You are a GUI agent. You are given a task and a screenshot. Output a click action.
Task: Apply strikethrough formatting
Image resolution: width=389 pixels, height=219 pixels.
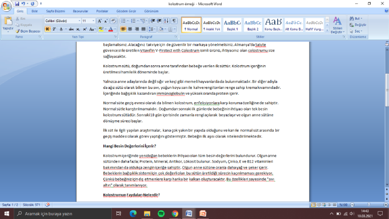[71, 29]
